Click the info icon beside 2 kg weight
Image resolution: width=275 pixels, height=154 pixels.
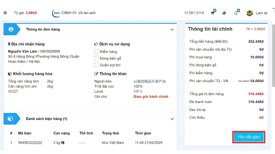pos(63,143)
